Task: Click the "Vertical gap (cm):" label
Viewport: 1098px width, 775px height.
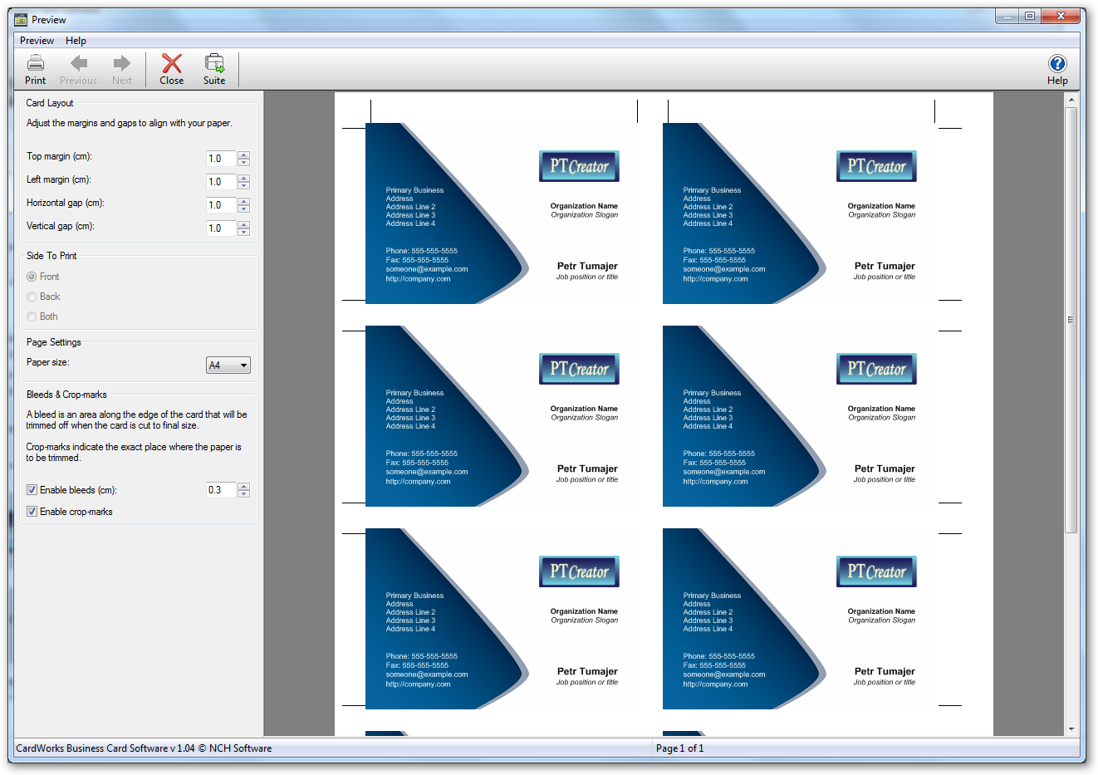Action: (61, 226)
